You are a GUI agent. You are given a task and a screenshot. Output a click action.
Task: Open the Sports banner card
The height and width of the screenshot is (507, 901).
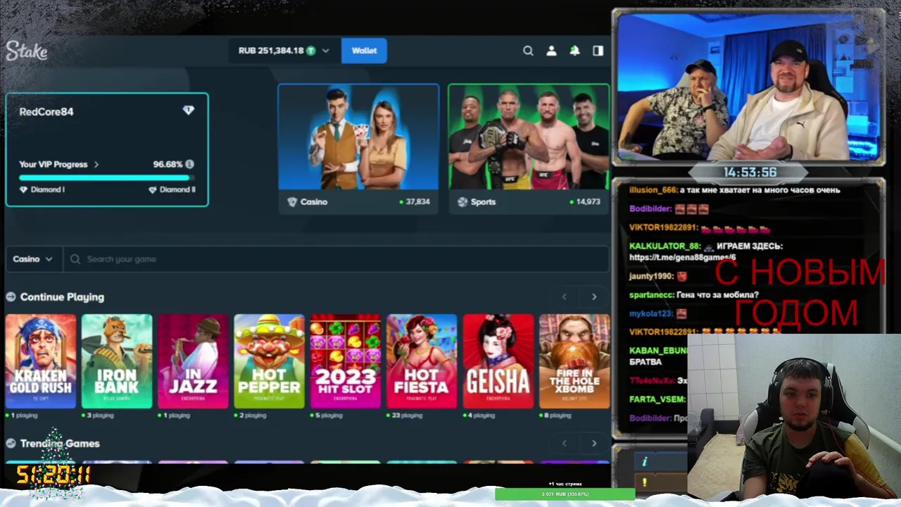tap(529, 149)
